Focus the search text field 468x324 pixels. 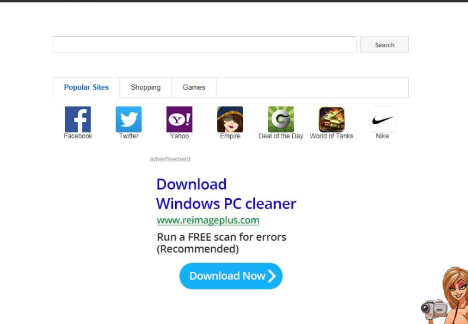pos(205,45)
